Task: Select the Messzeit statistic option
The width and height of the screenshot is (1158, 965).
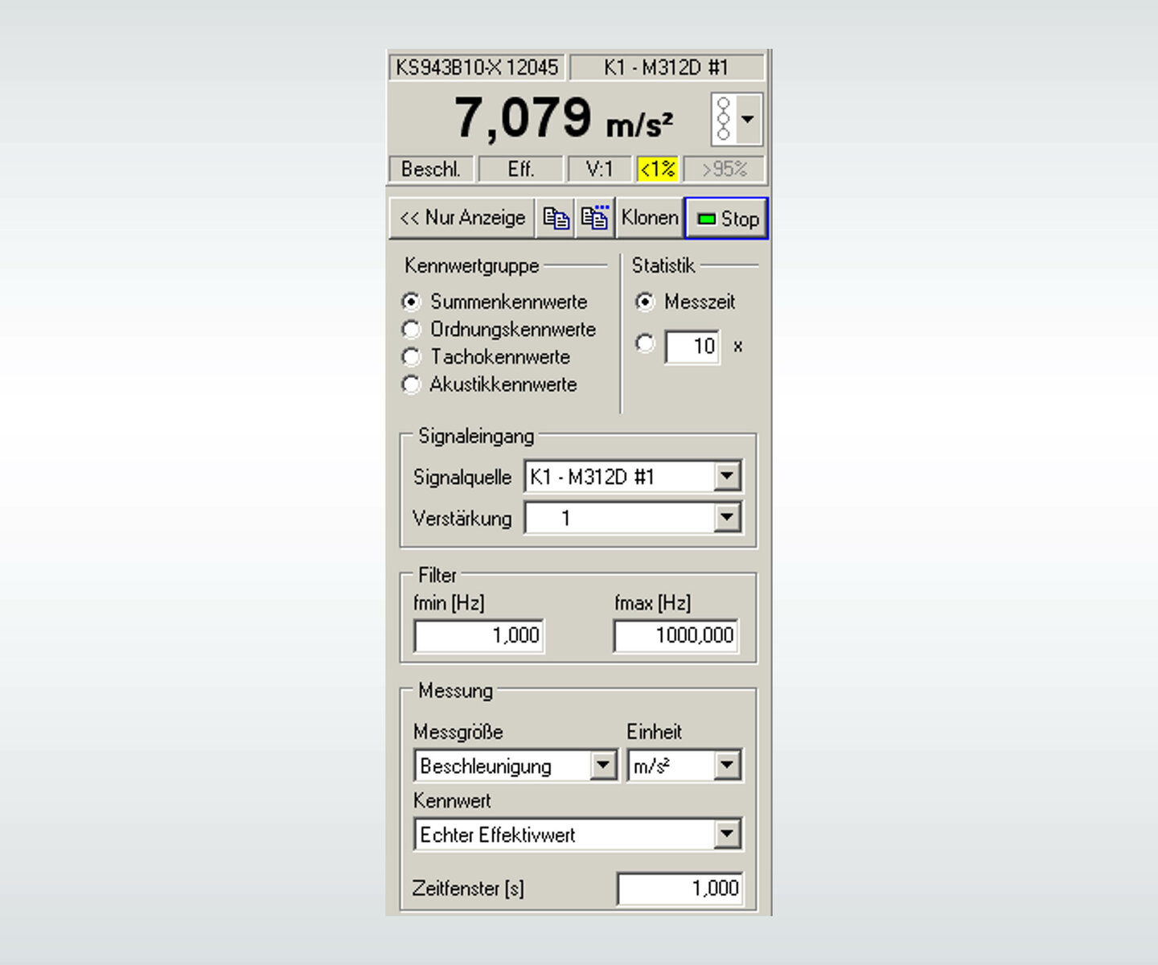Action: point(645,302)
